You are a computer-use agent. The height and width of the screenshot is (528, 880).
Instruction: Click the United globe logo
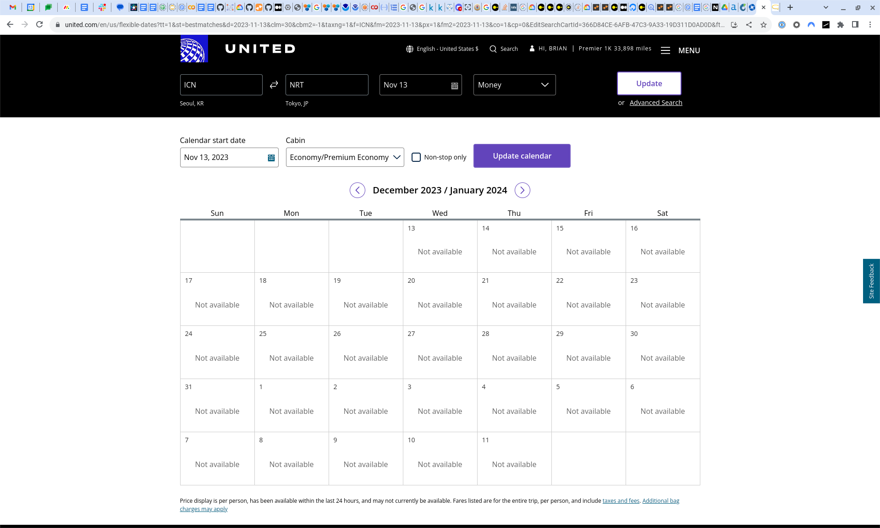(194, 49)
